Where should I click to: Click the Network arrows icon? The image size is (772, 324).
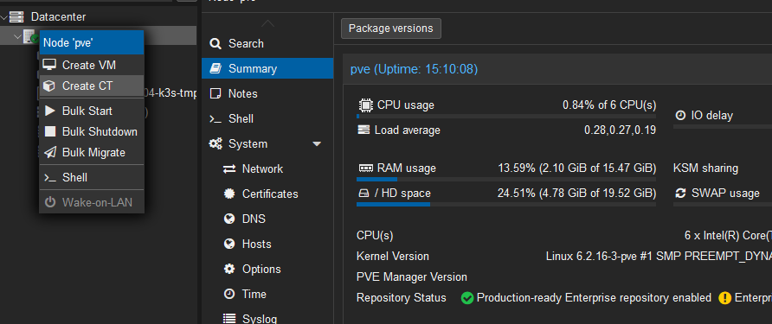(x=229, y=169)
